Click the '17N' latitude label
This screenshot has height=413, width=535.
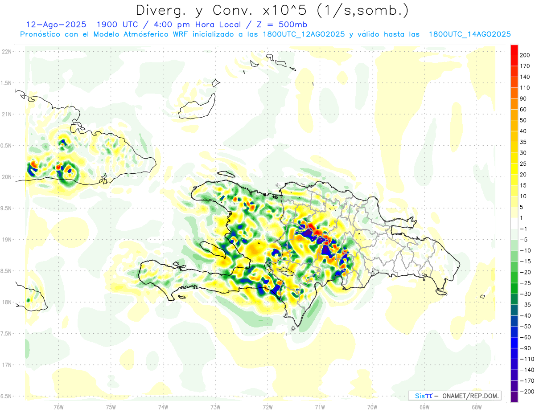coord(6,365)
